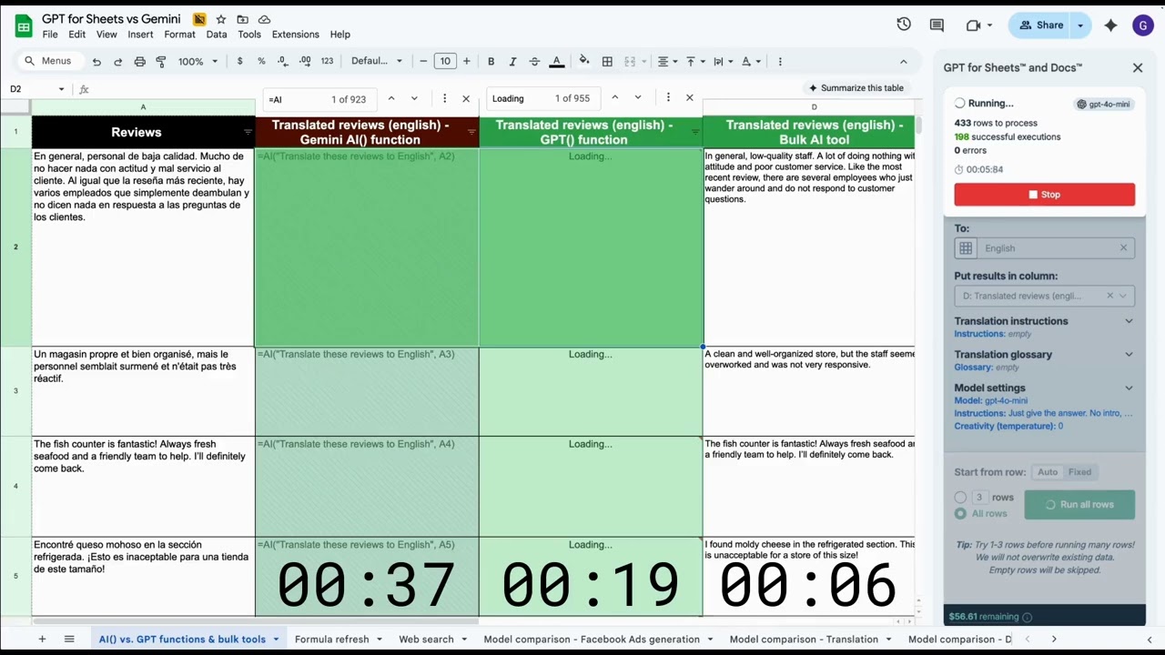The height and width of the screenshot is (655, 1165).
Task: Open Share button dropdown arrow
Action: tap(1080, 25)
